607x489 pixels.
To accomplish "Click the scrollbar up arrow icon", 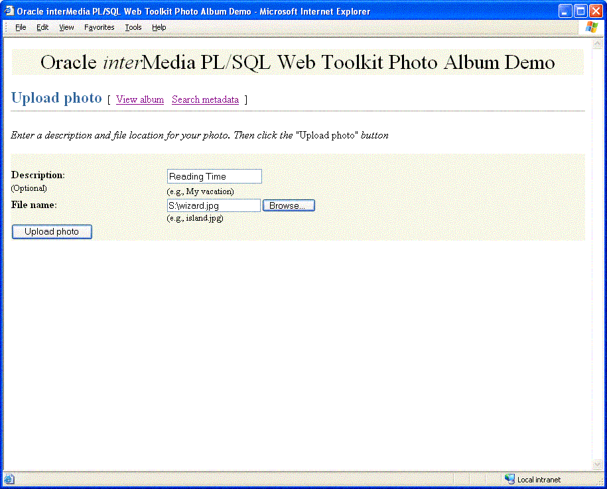I will [x=598, y=44].
